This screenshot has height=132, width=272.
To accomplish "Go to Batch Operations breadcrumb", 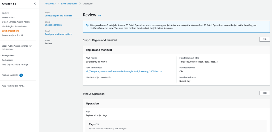I will 69,4.
